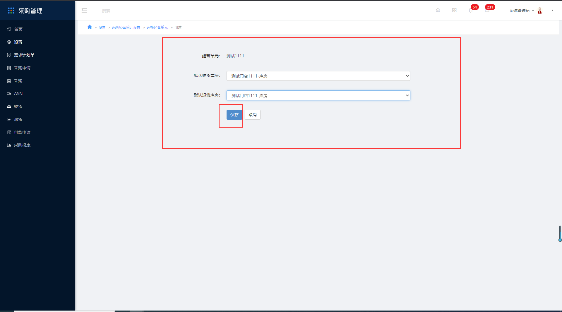The height and width of the screenshot is (312, 562).
Task: Open the 默认退货库房 dropdown
Action: [x=318, y=95]
